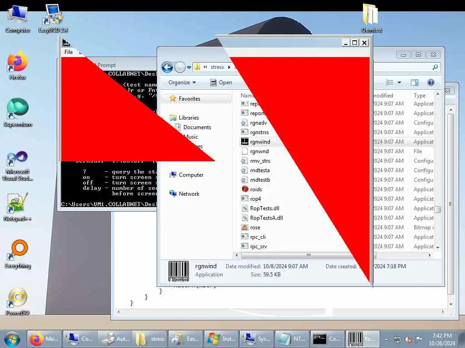Switch to the Inst... taskbar button
Image resolution: width=465 pixels, height=348 pixels.
(221, 339)
